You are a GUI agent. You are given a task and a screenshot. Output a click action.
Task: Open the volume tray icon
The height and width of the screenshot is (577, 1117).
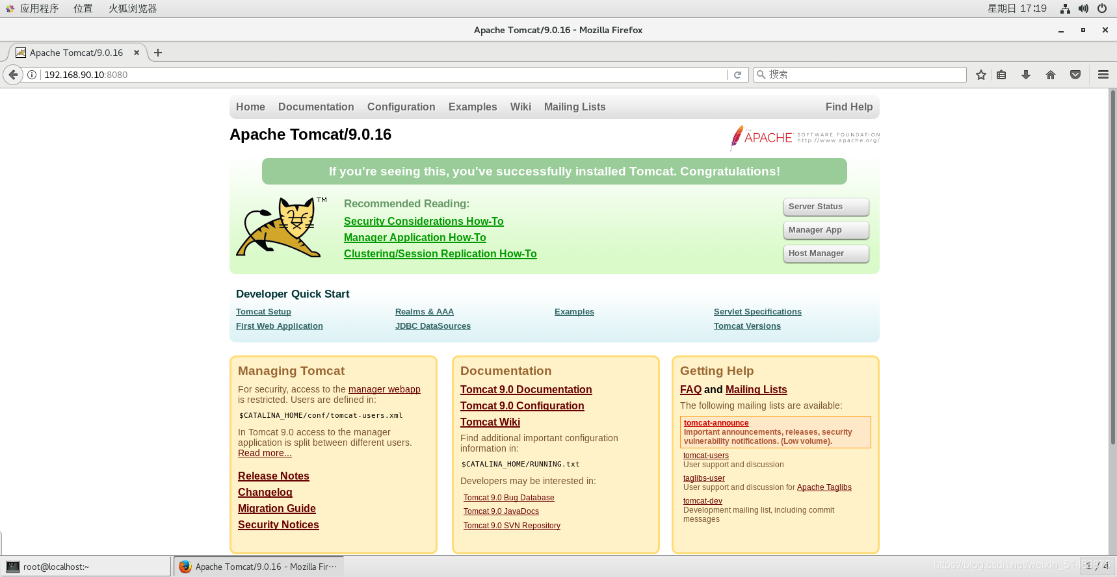pyautogui.click(x=1083, y=8)
